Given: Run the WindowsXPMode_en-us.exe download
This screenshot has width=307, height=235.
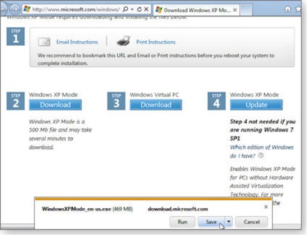Looking at the screenshot, I should (x=183, y=222).
